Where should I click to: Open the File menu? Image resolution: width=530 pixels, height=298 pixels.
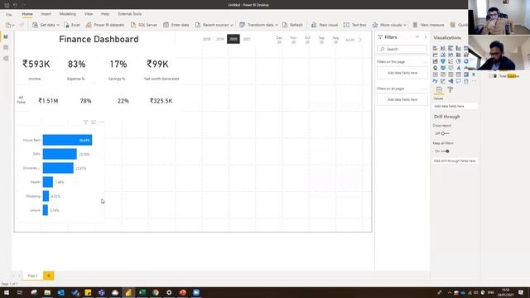click(x=9, y=14)
